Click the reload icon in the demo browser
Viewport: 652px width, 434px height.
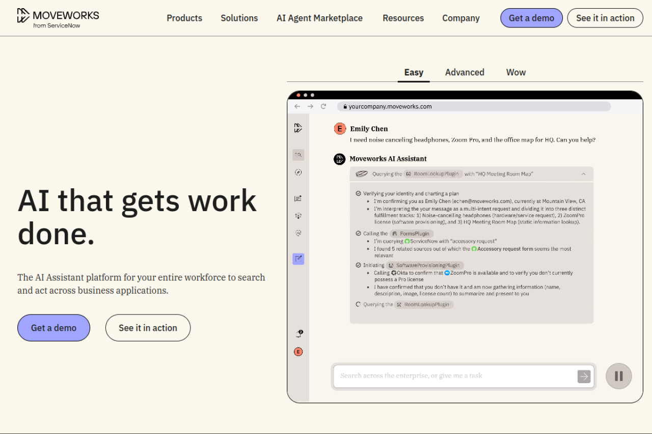(x=323, y=106)
